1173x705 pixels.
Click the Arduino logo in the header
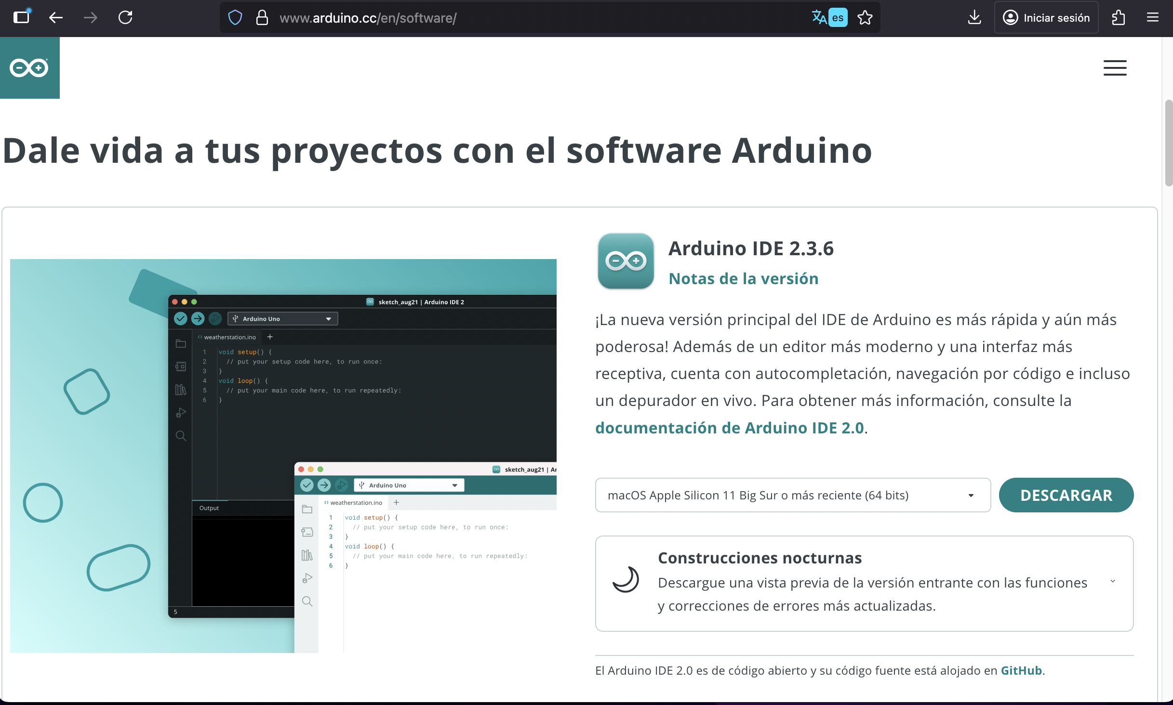[x=29, y=68]
